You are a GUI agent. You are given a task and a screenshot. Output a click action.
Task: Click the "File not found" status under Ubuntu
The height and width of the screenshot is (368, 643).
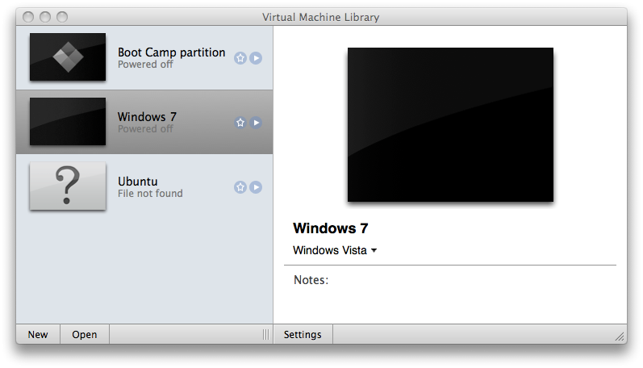(150, 194)
